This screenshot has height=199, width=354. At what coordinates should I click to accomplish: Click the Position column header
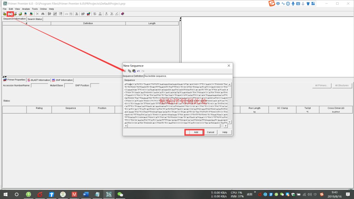pyautogui.click(x=102, y=109)
